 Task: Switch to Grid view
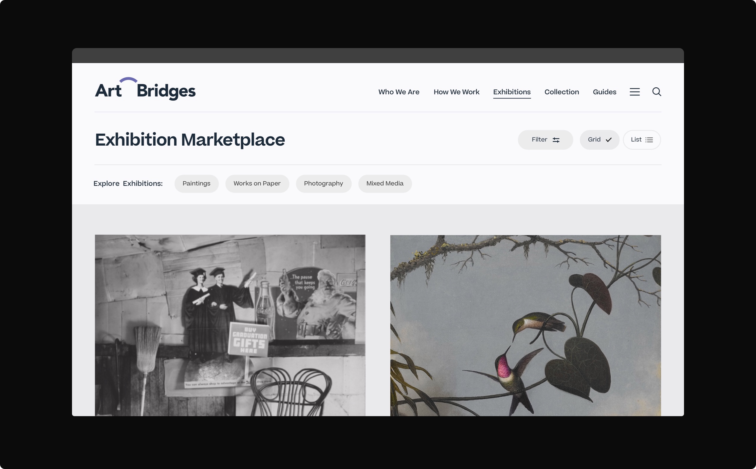coord(599,140)
